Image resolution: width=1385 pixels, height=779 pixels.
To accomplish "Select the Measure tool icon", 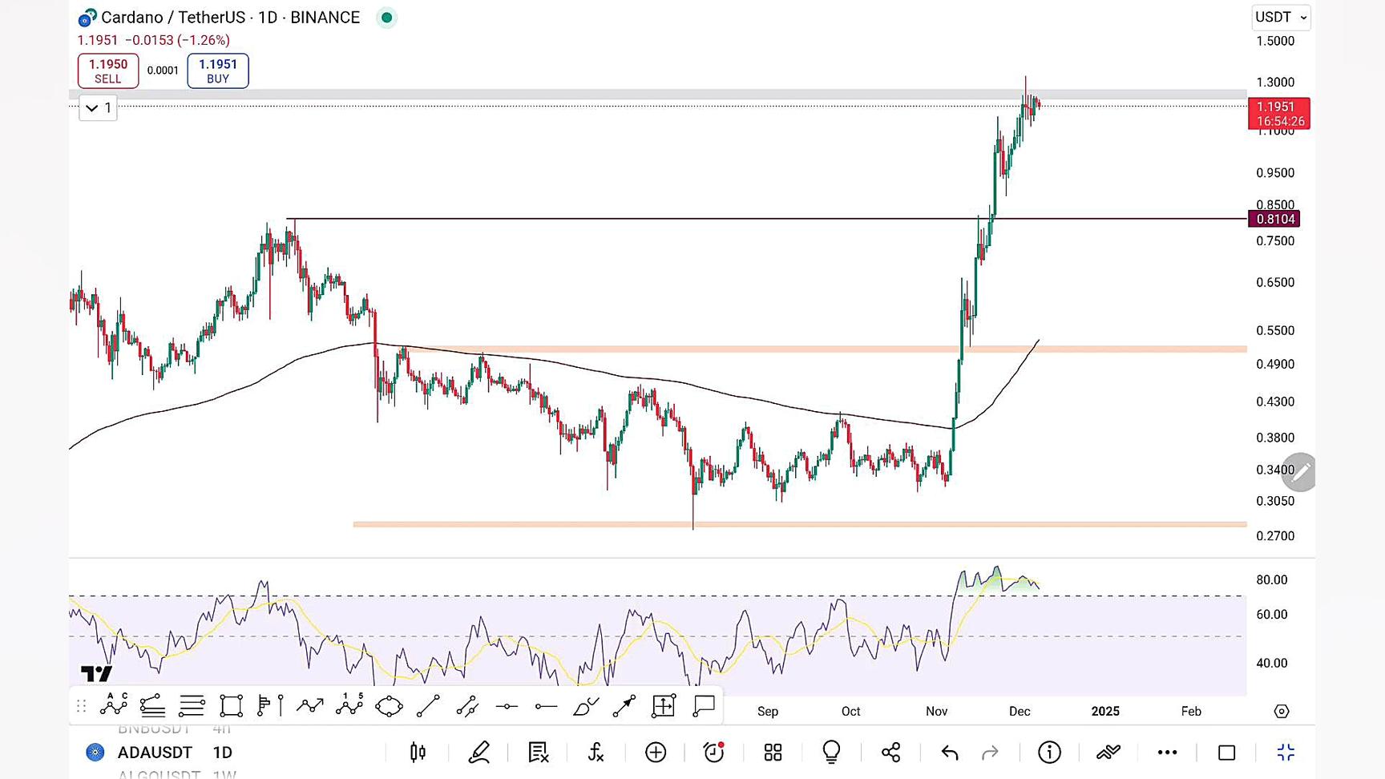I will pyautogui.click(x=664, y=706).
